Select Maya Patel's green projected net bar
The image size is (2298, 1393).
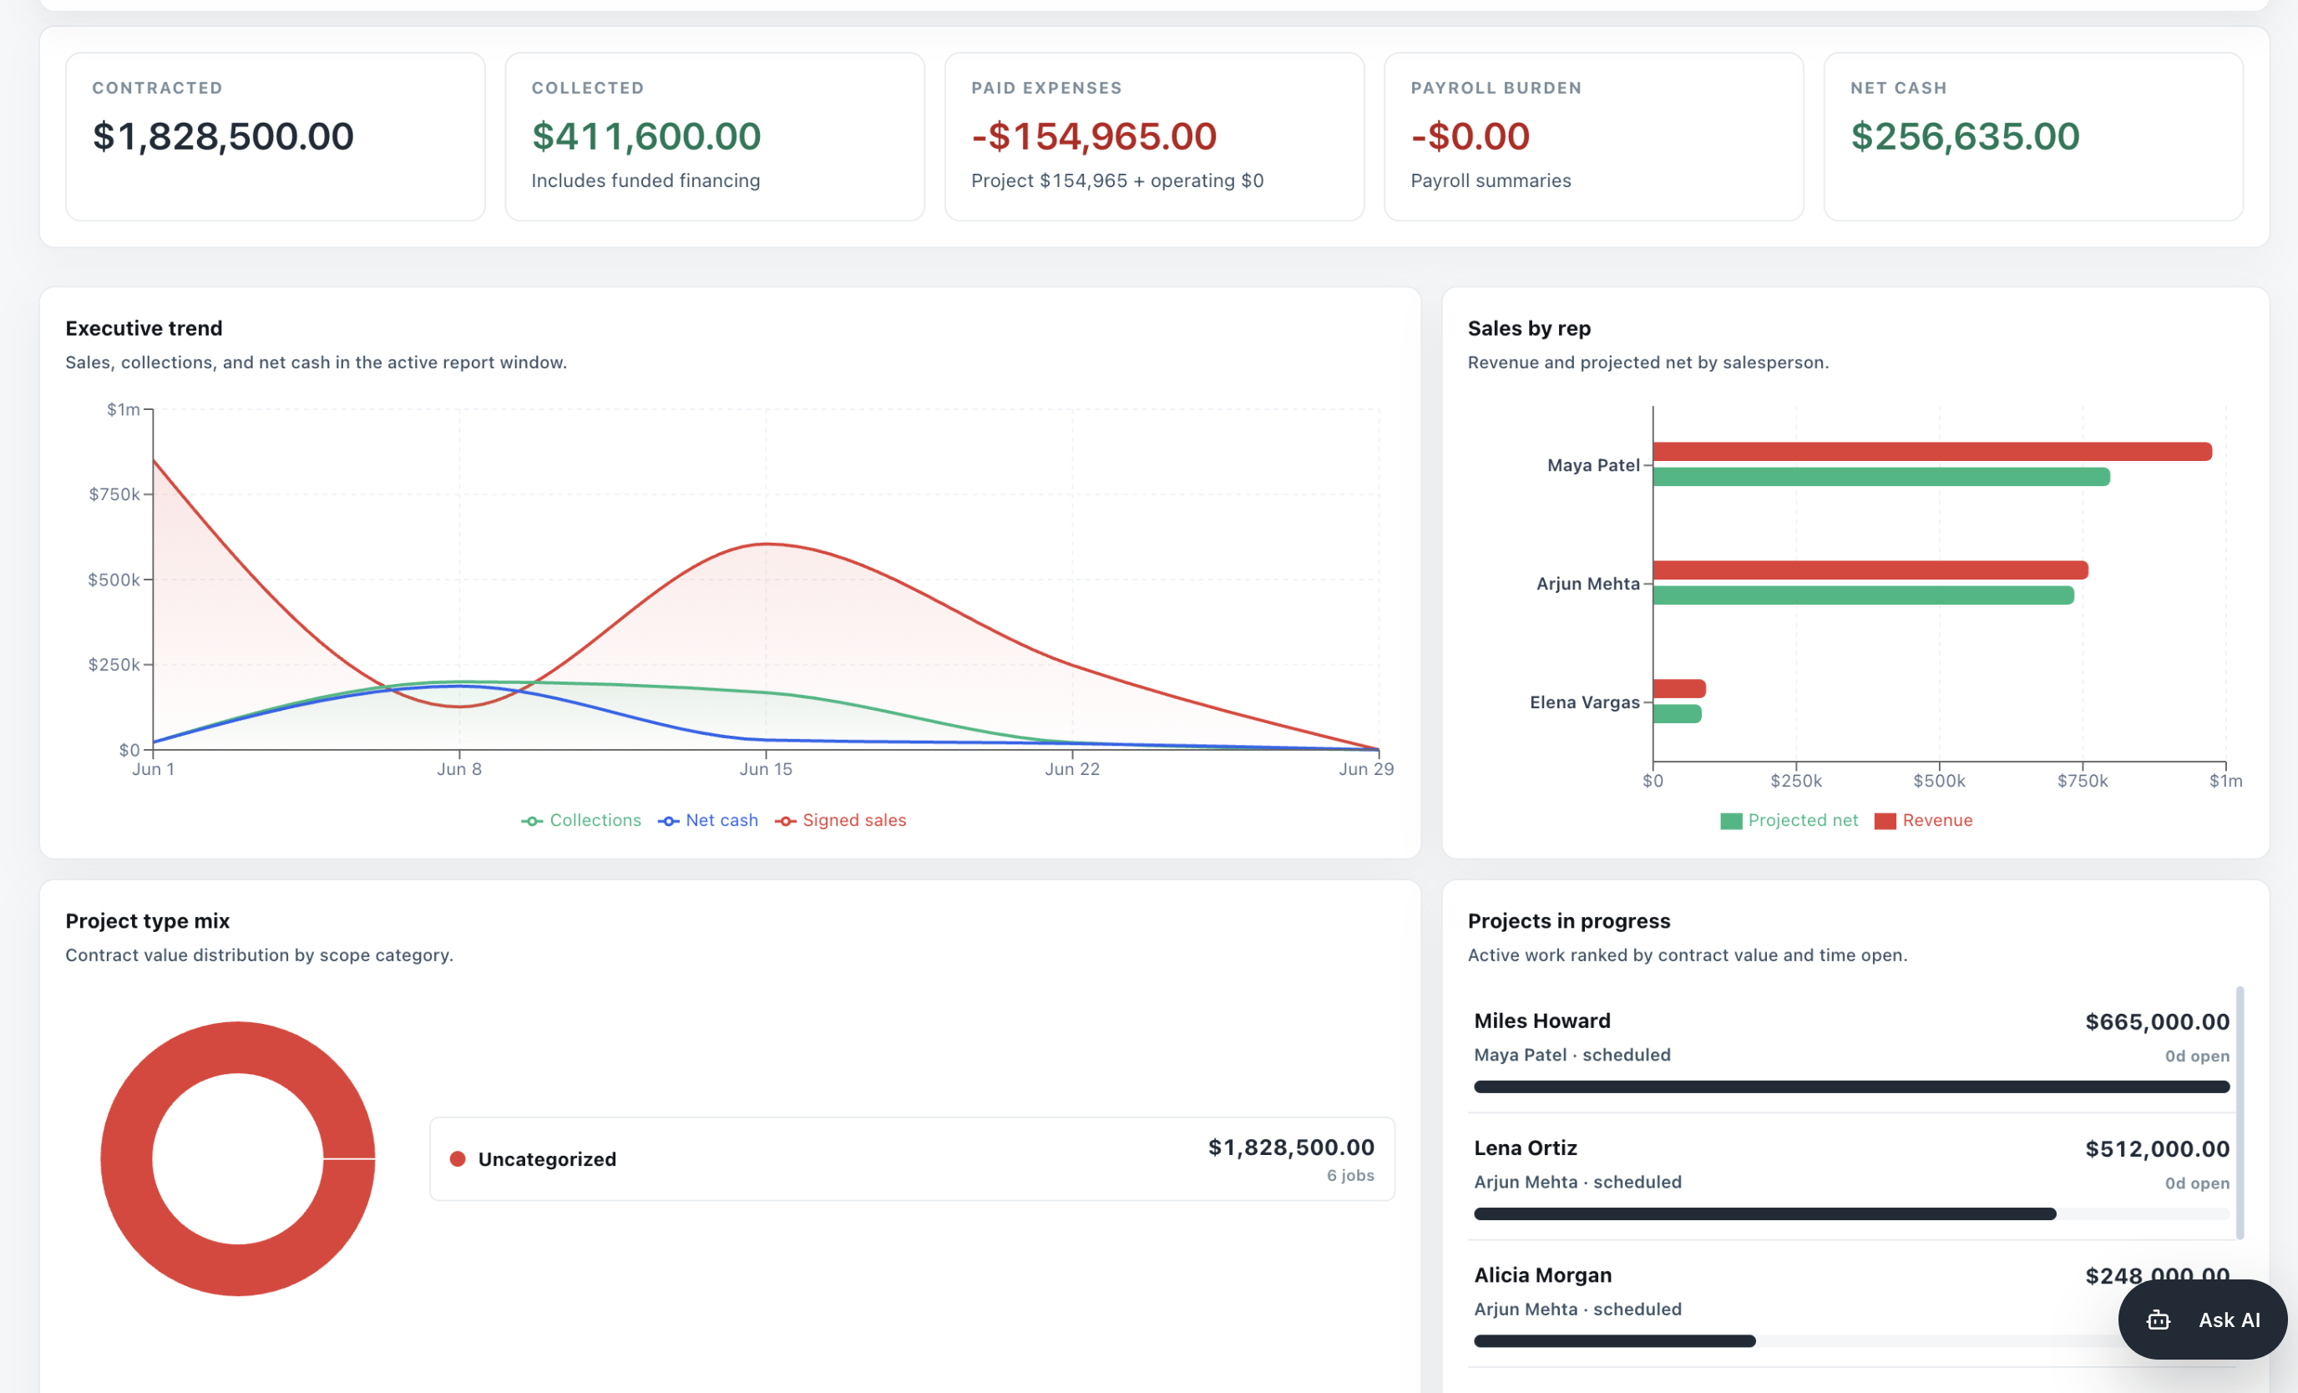click(x=1881, y=477)
